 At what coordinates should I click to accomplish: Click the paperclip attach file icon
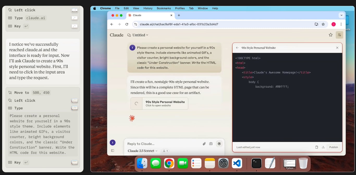(x=204, y=144)
